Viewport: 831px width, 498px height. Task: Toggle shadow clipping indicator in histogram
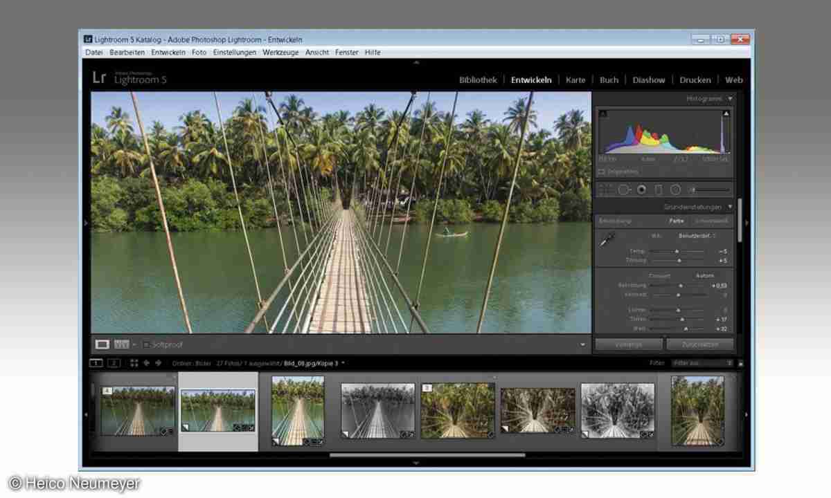tap(602, 113)
